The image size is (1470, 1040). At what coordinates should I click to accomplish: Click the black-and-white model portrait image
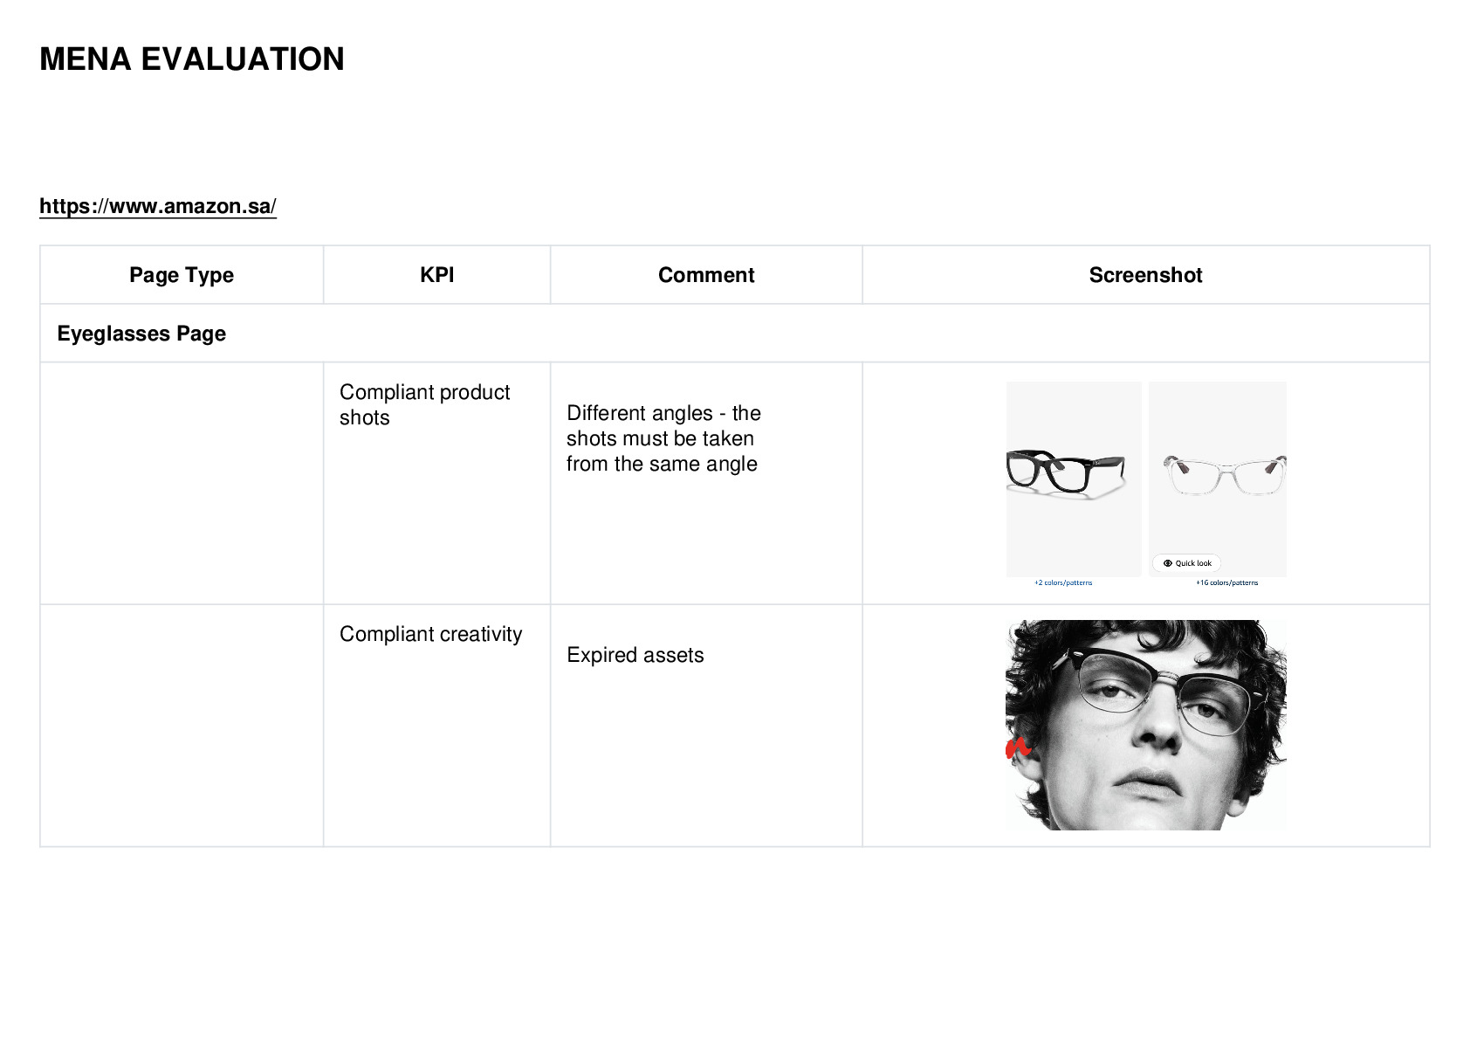point(1146,725)
